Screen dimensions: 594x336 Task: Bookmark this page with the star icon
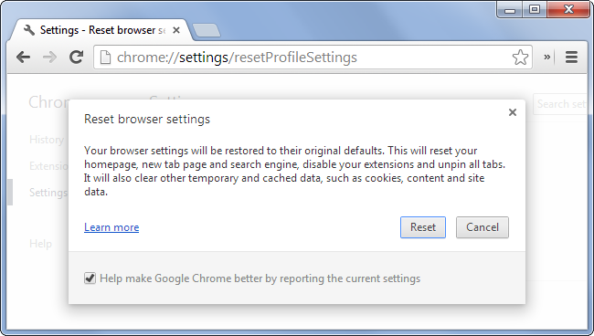pyautogui.click(x=520, y=58)
